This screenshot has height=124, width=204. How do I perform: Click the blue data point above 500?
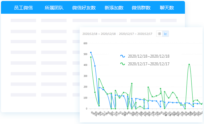pyautogui.click(x=91, y=52)
